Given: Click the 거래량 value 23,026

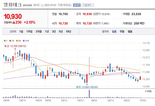Looking at the screenshot, I should pos(136,14).
